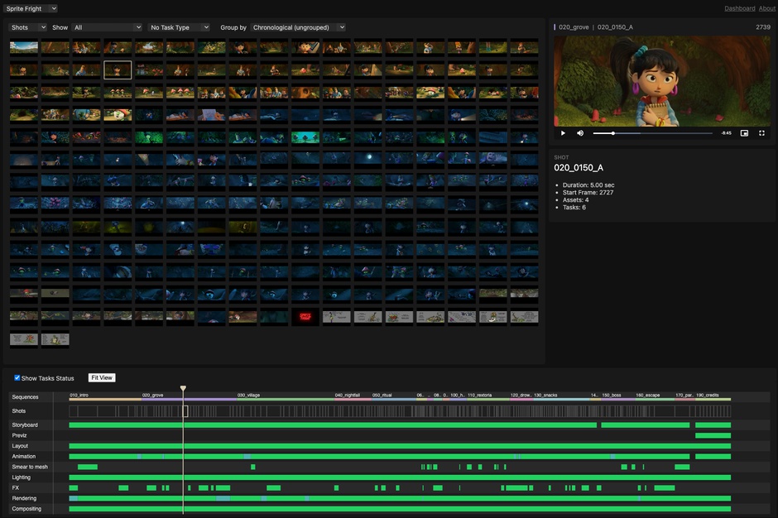Viewport: 778px width, 518px height.
Task: Click the Start Frame: 2727 detail
Action: click(x=588, y=193)
